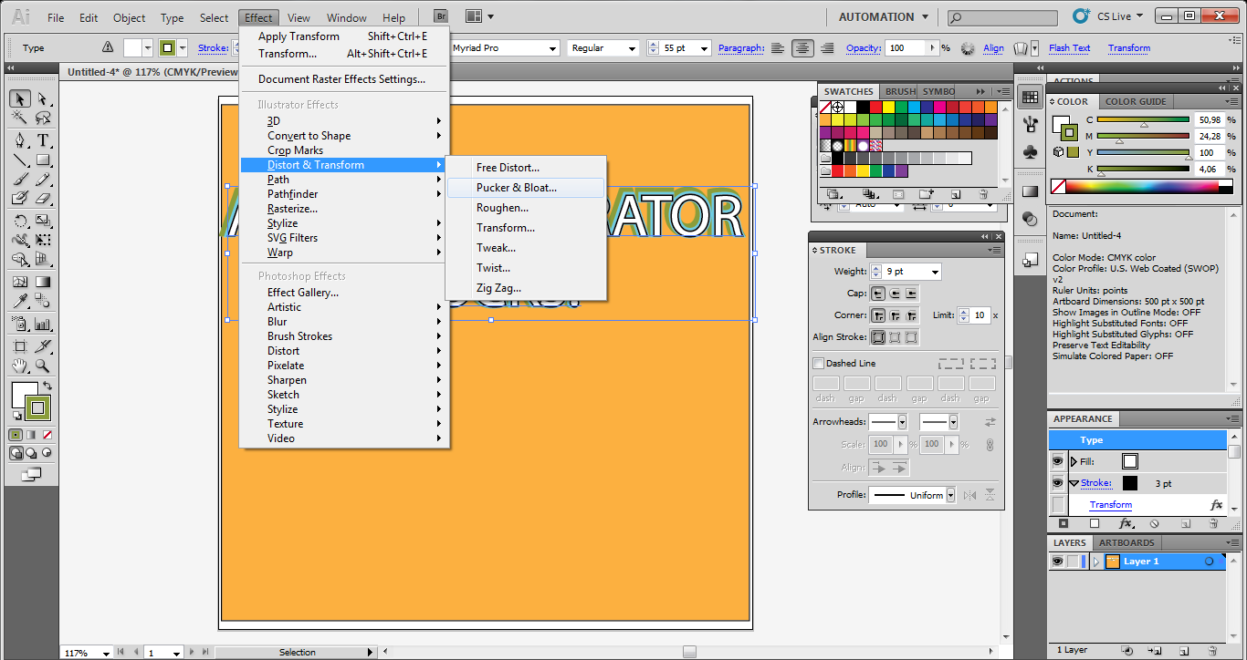This screenshot has width=1247, height=660.
Task: Click black stroke color swatch in Appearance
Action: pyautogui.click(x=1130, y=483)
